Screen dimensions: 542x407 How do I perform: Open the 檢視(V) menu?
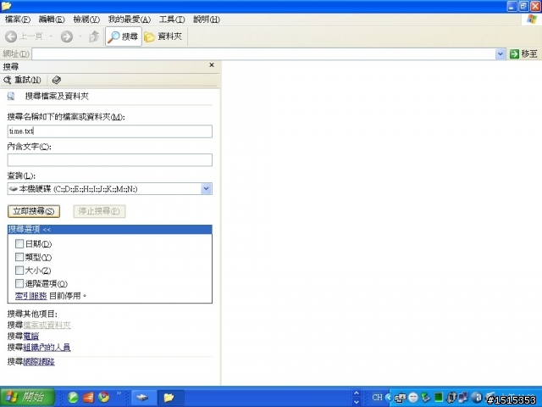(86, 20)
